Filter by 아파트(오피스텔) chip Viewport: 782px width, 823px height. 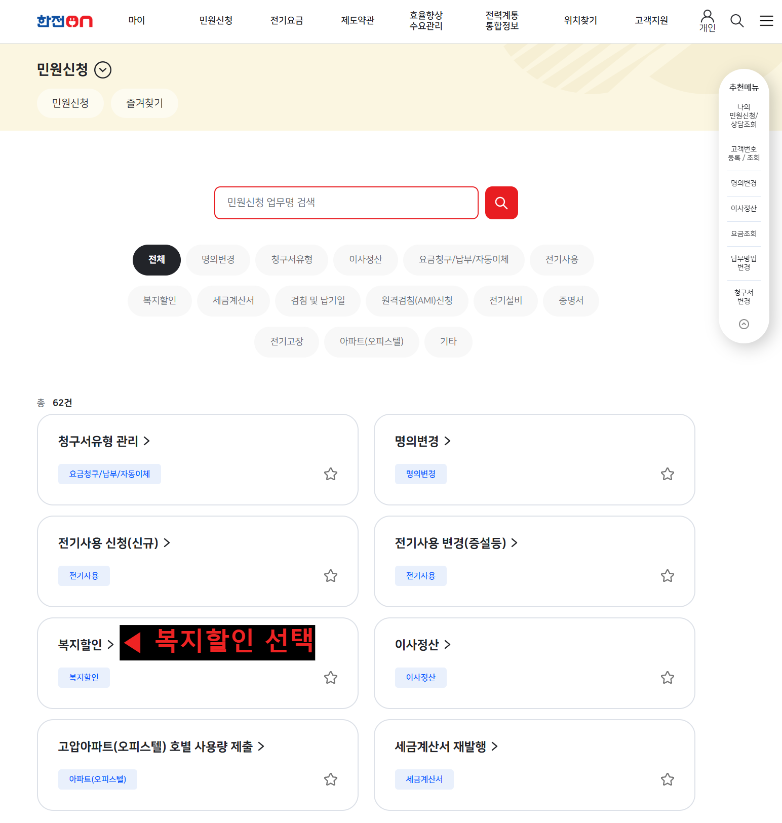[x=372, y=342]
